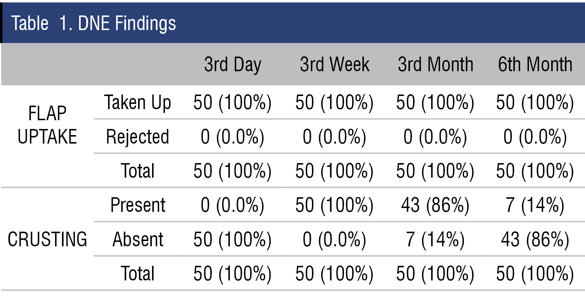Click the Present row label
The image size is (585, 302).
[x=138, y=205]
